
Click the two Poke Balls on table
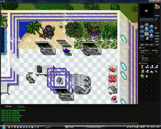(112, 70)
